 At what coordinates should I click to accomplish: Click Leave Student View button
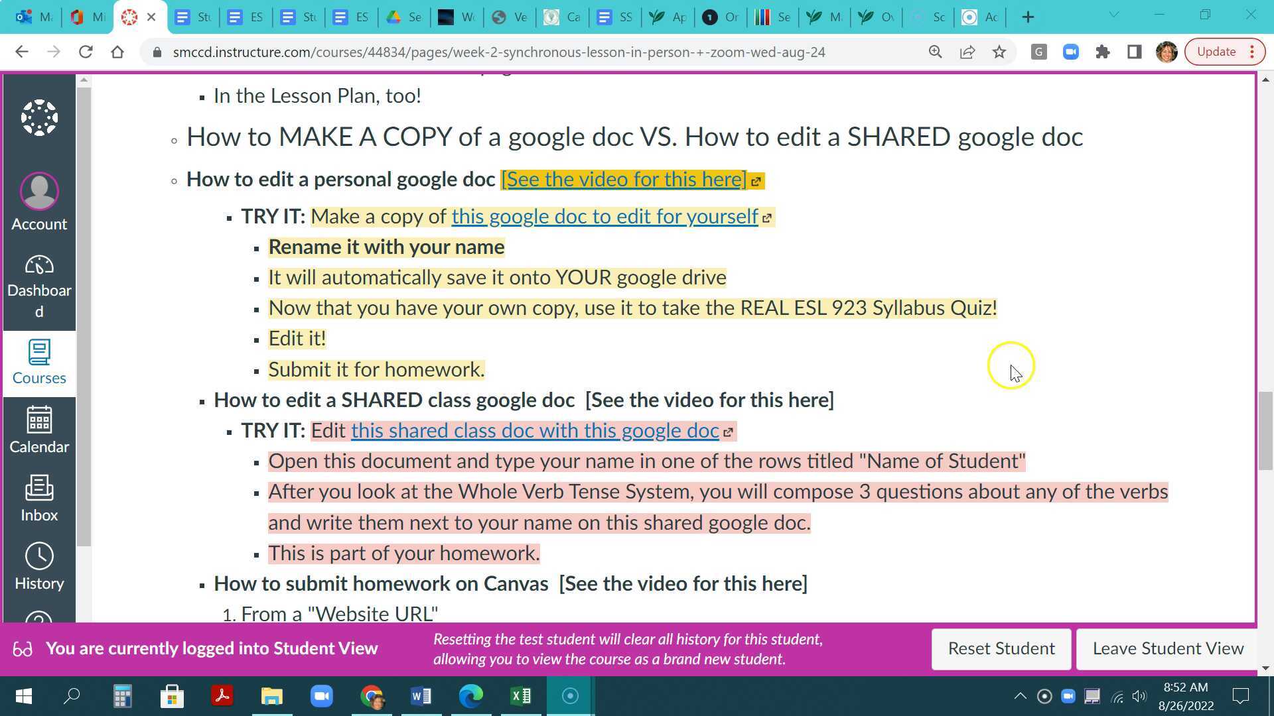pyautogui.click(x=1168, y=649)
